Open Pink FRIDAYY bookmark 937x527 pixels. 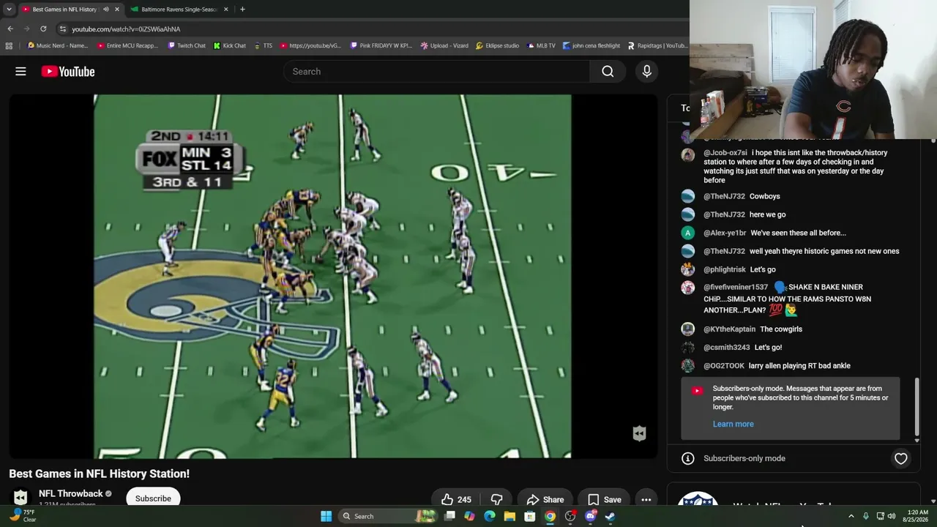[x=381, y=45]
